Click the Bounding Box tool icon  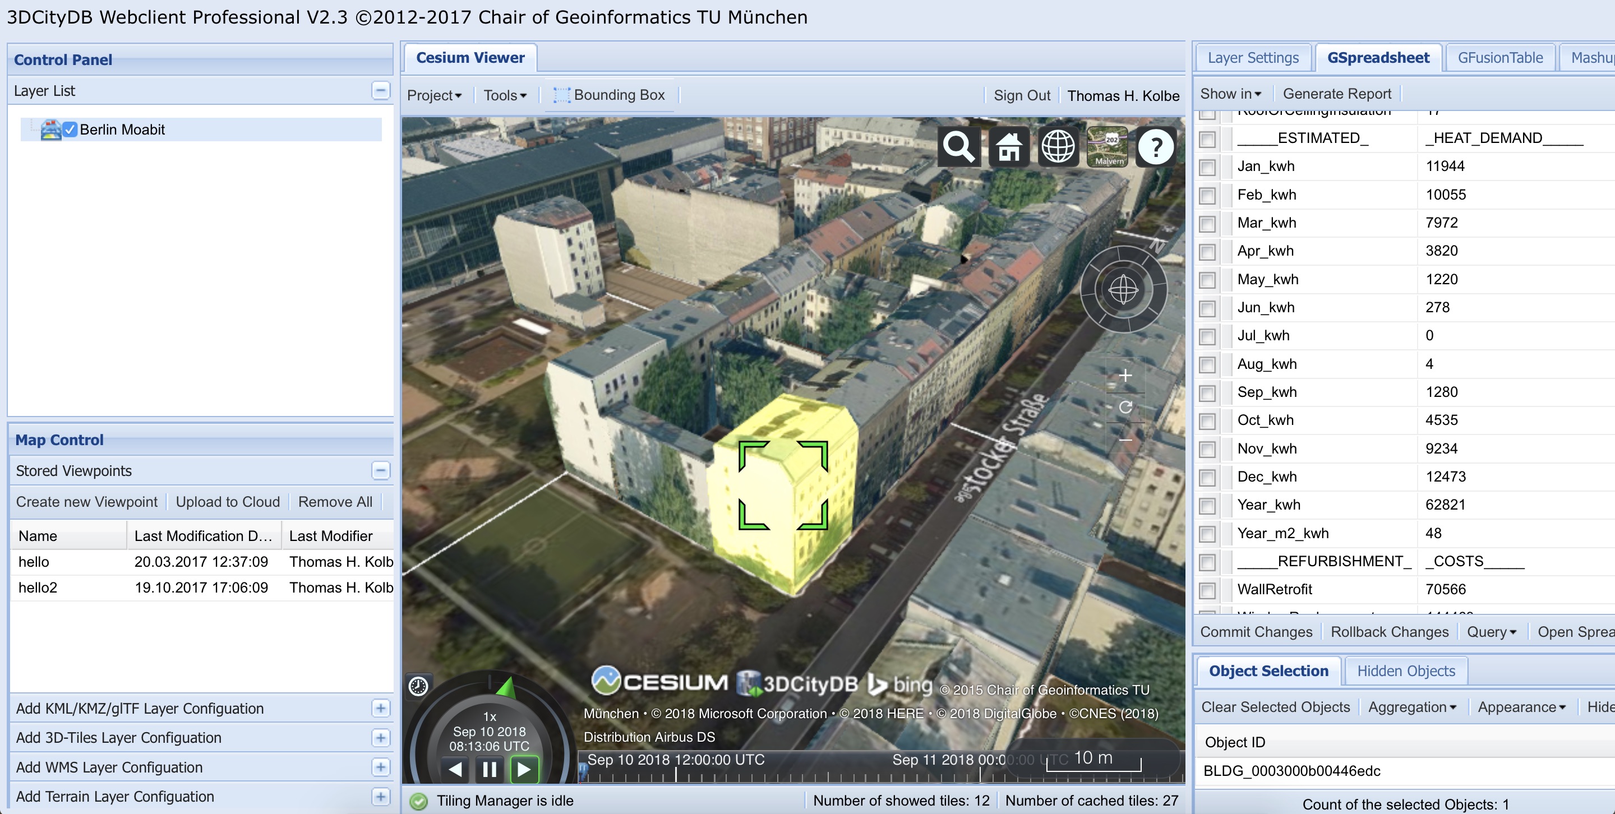coord(561,95)
